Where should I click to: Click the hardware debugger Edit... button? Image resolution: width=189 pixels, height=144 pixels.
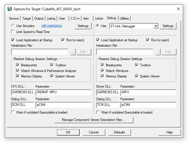coord(169,52)
